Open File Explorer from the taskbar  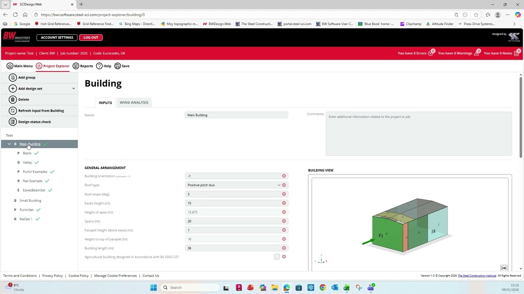pos(275,287)
